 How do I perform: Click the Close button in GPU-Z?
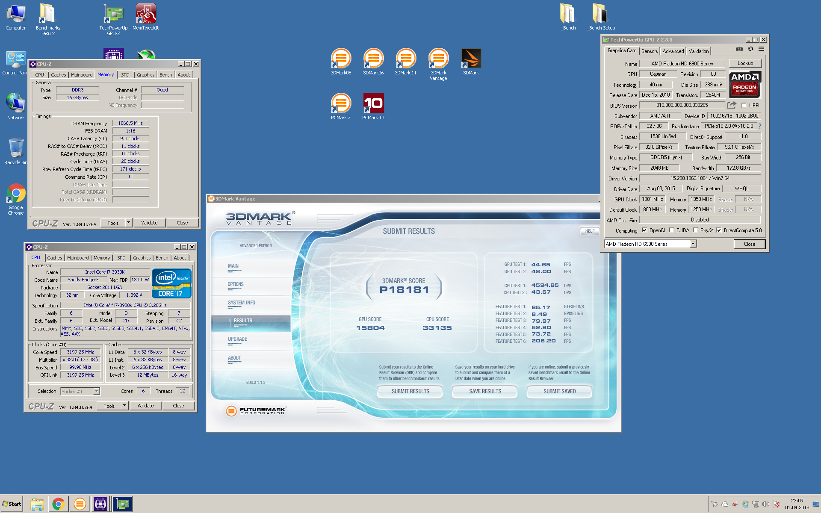[749, 244]
